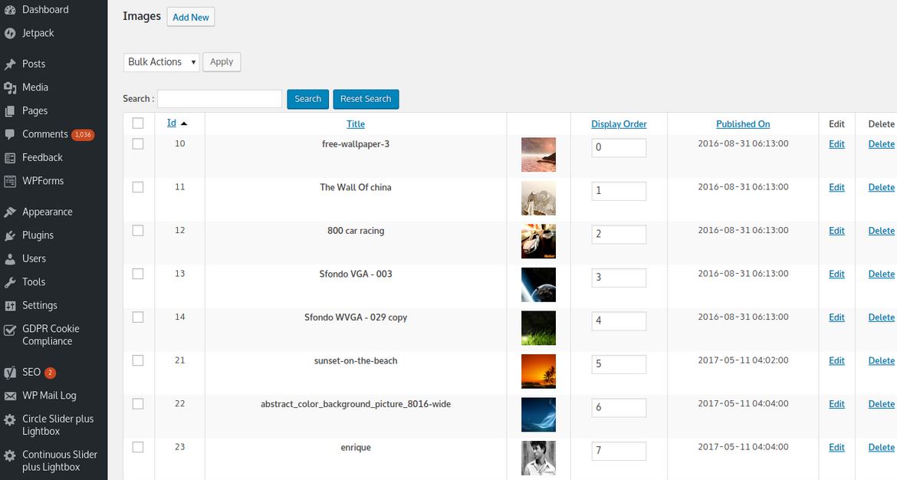
Task: Click the Comments 1,036 count badge
Action: (x=83, y=135)
